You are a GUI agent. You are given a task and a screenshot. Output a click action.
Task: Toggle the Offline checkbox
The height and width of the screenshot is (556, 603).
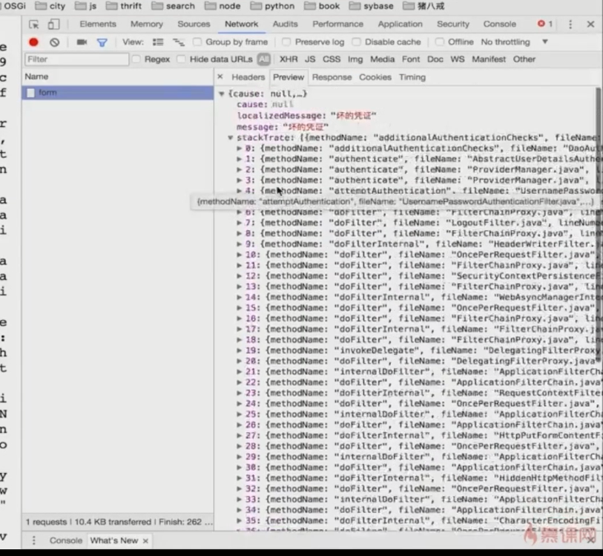[x=439, y=42]
